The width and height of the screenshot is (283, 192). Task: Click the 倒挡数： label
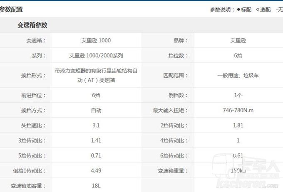(x=178, y=95)
